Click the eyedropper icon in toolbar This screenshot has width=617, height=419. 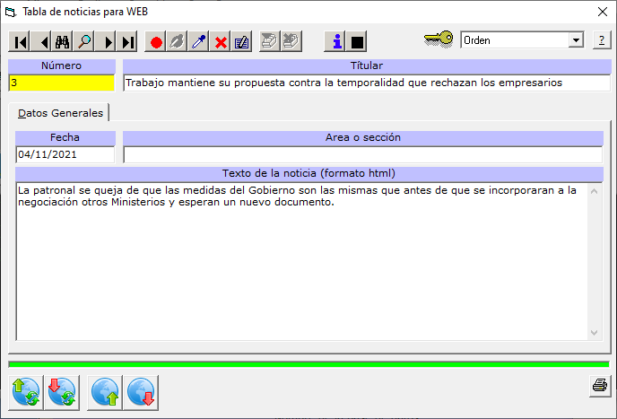(x=199, y=42)
